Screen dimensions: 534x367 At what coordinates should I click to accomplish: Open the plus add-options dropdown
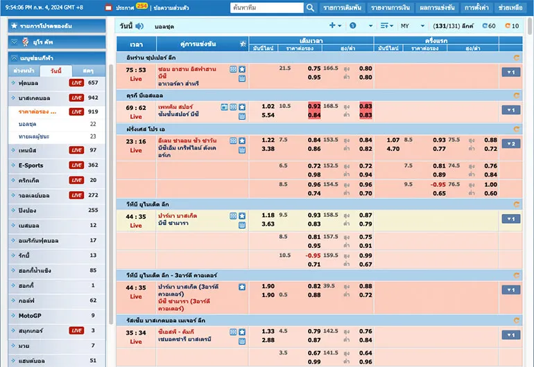pyautogui.click(x=335, y=26)
